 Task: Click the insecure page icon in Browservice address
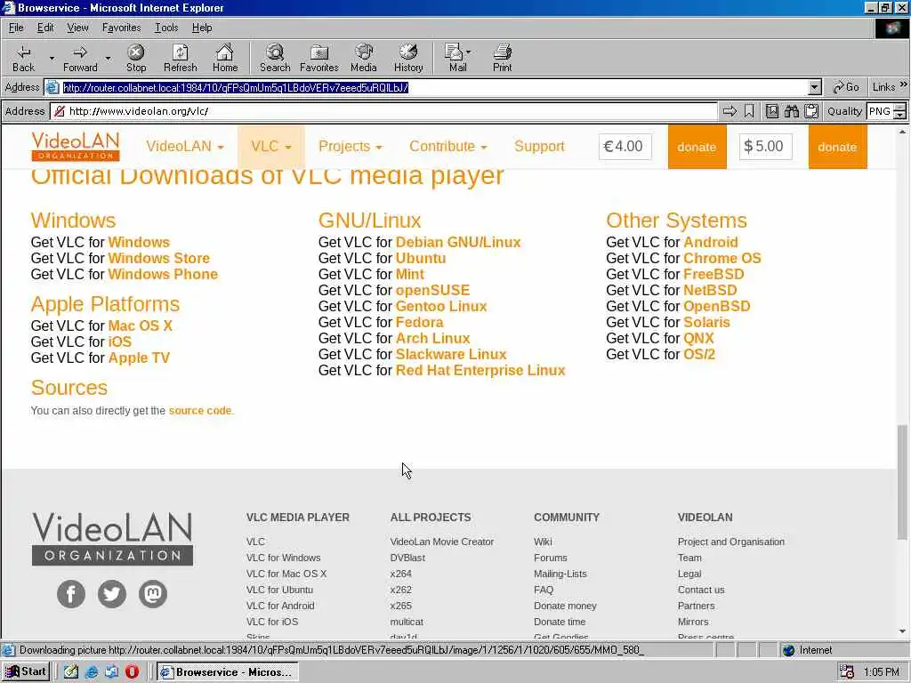pos(60,111)
